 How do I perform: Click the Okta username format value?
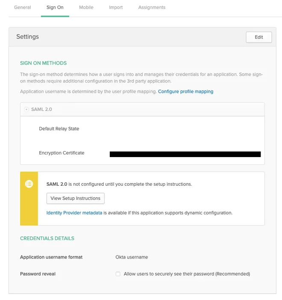(x=132, y=257)
